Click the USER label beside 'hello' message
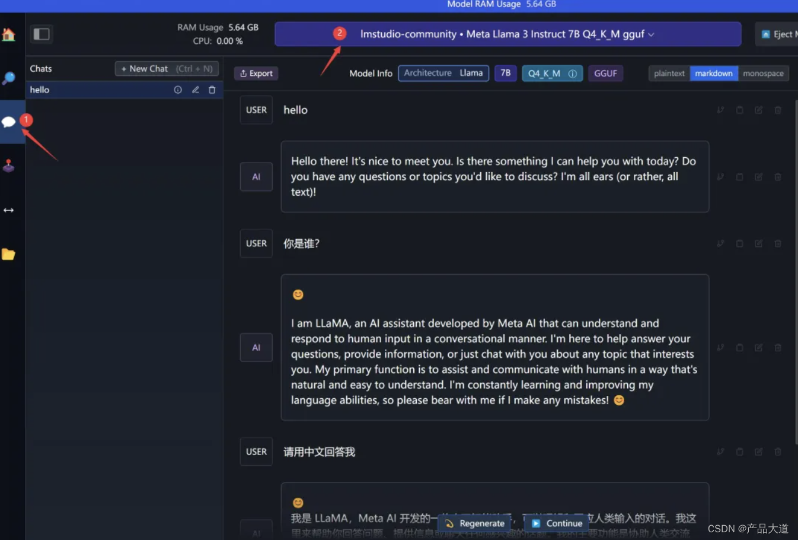 click(x=256, y=110)
